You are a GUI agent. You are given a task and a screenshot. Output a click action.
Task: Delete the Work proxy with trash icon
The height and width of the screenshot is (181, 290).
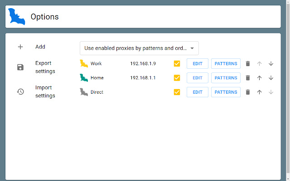(248, 64)
